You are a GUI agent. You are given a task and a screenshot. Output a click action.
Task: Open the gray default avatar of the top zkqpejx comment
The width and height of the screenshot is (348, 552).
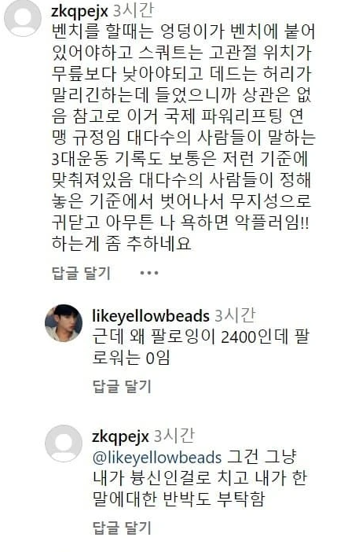pyautogui.click(x=23, y=17)
